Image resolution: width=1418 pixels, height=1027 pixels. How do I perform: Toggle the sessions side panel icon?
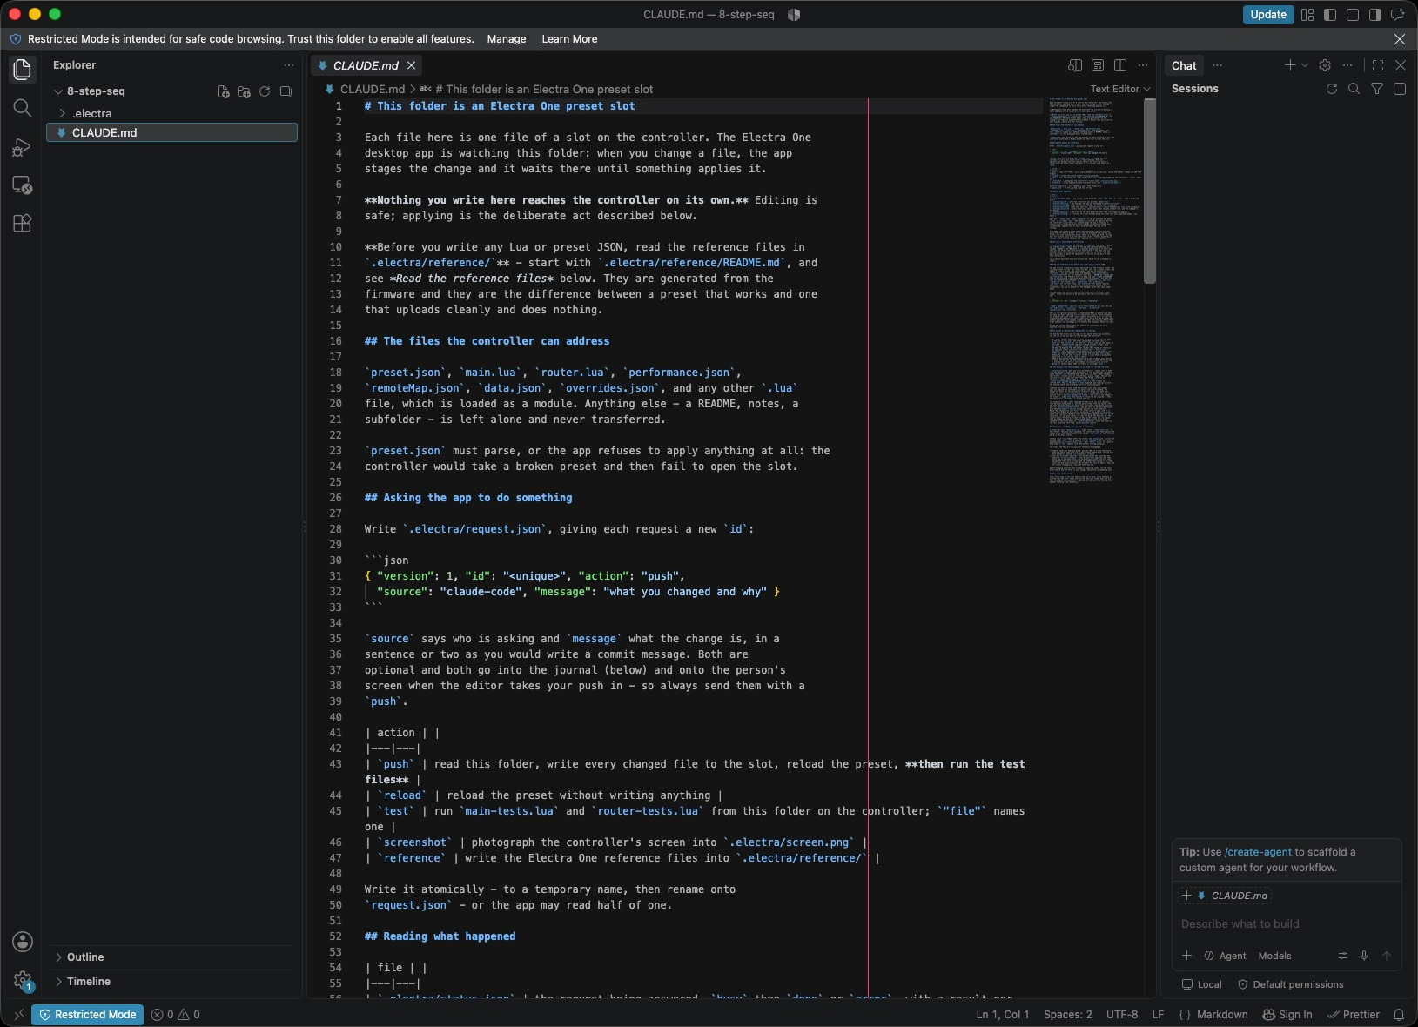point(1400,89)
